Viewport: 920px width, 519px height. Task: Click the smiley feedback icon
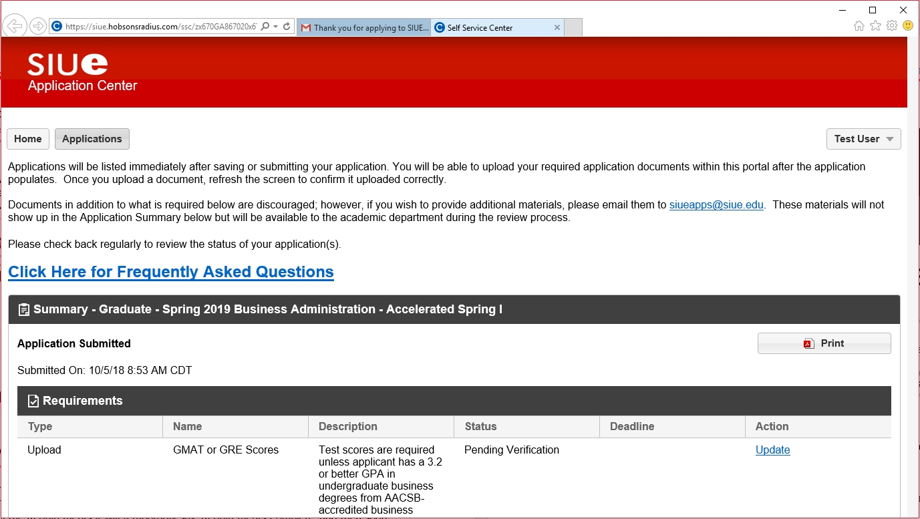pos(908,26)
